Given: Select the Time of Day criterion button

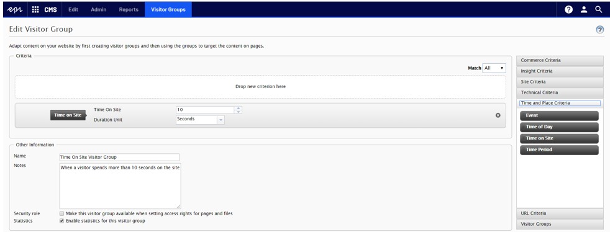Looking at the screenshot, I should (x=559, y=127).
